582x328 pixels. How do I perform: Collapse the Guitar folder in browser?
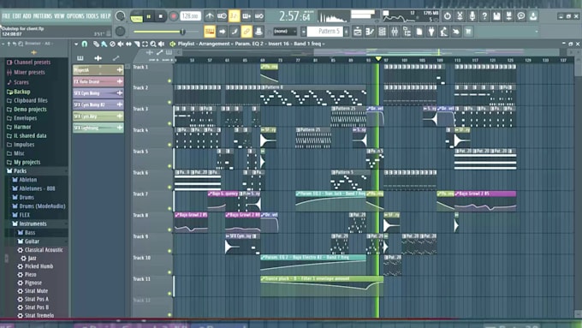[32, 242]
